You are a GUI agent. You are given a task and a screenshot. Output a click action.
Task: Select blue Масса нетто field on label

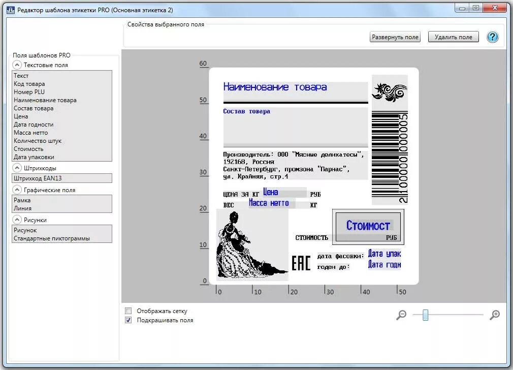(x=272, y=203)
